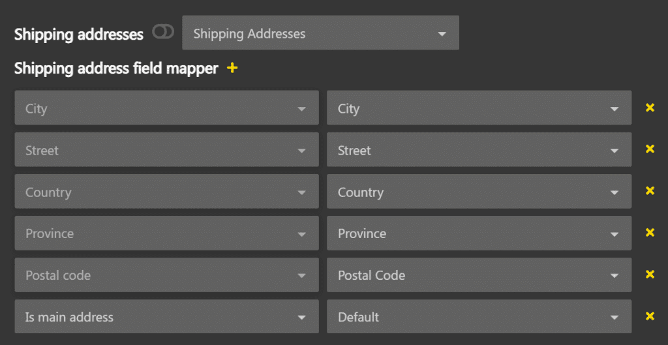Remove the Country field mapping row
668x345 pixels.
coord(650,191)
